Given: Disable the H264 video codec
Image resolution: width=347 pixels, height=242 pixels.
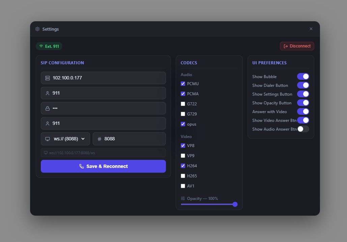Looking at the screenshot, I should click(x=183, y=166).
